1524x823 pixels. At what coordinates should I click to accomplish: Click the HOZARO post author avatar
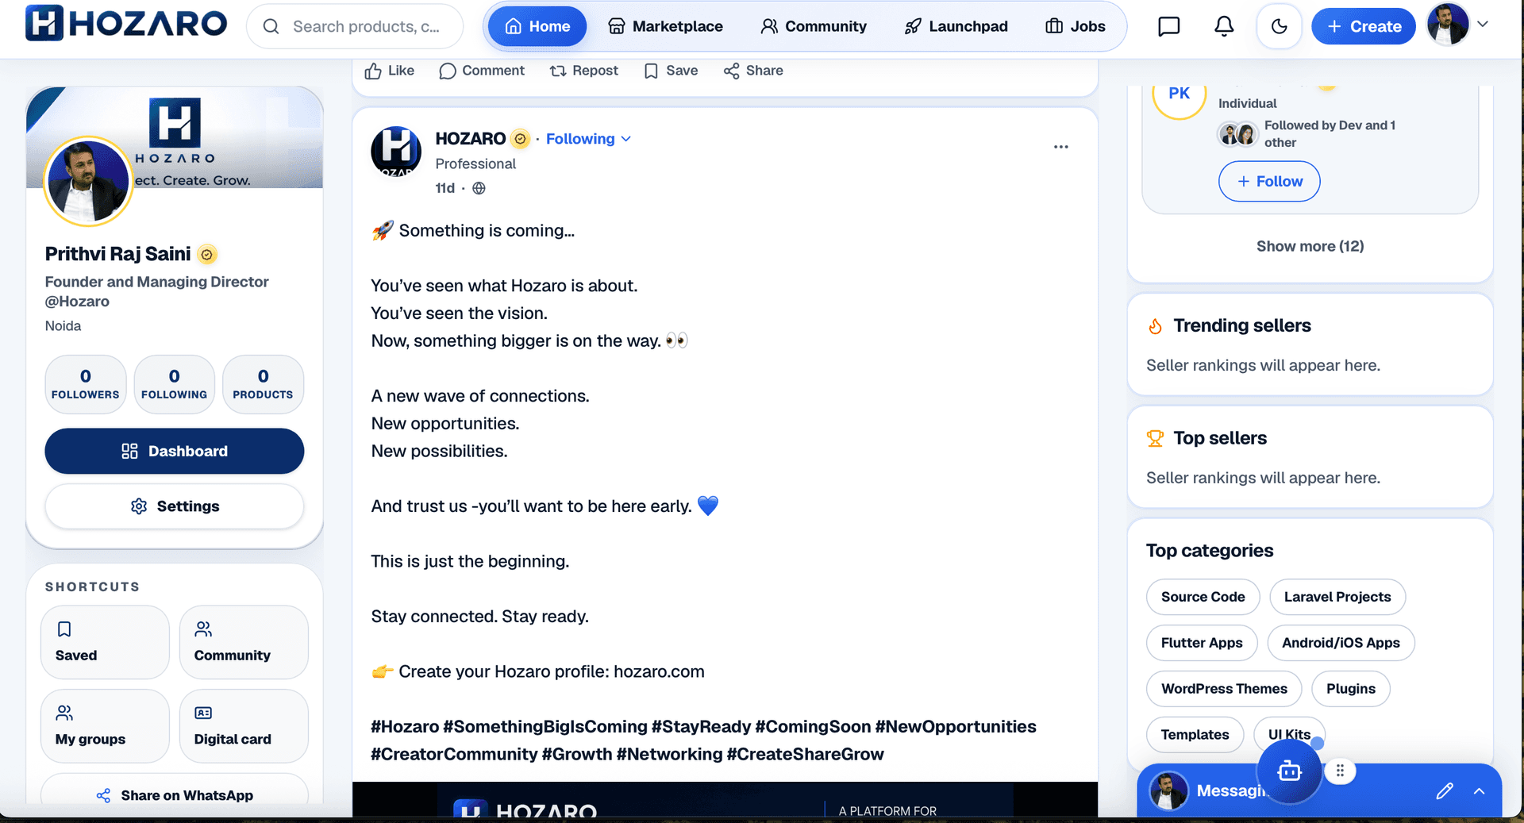(x=396, y=151)
